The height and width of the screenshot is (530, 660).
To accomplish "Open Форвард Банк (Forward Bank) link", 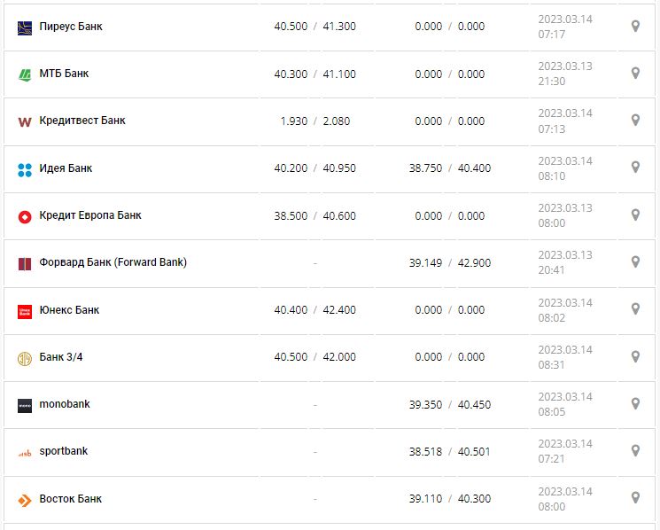I will click(113, 262).
